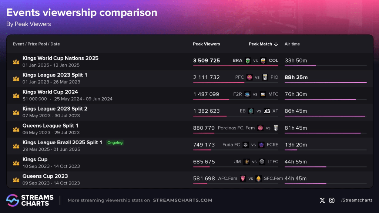Click the crown icon beside Kings World Cup Nations 2025
The image size is (379, 213).
(x=16, y=62)
